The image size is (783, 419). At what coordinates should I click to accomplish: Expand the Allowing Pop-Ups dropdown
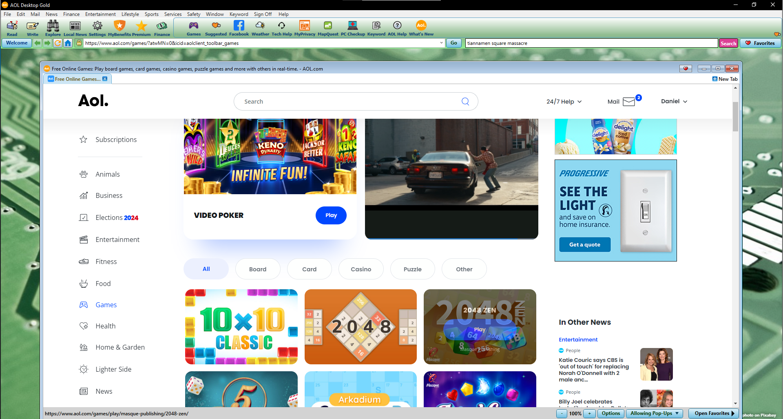[x=654, y=413]
